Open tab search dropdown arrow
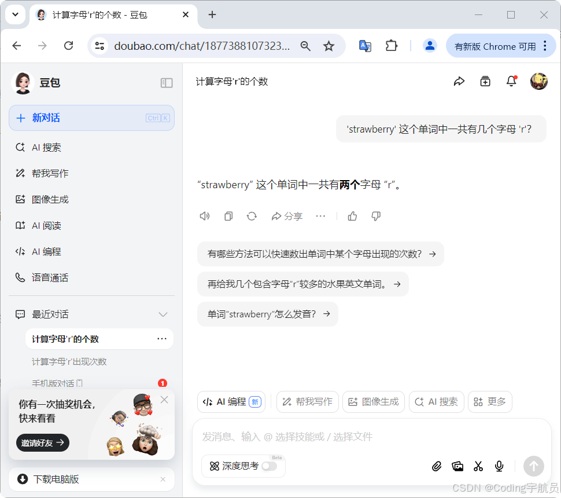 click(15, 14)
